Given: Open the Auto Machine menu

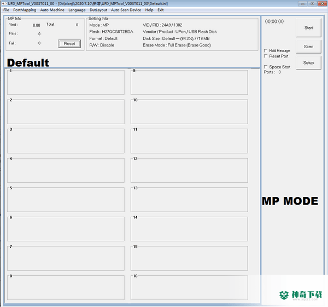Looking at the screenshot, I should [x=52, y=10].
